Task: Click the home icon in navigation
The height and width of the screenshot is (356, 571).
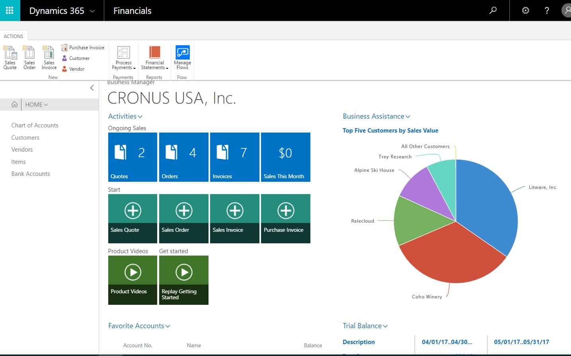Action: [15, 104]
